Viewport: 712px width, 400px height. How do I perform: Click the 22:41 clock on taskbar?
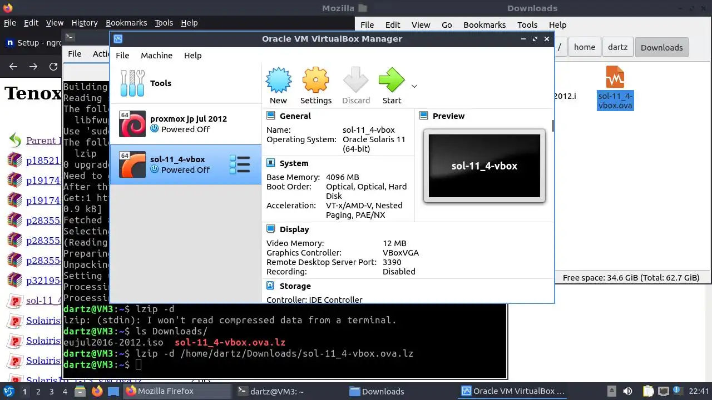699,391
